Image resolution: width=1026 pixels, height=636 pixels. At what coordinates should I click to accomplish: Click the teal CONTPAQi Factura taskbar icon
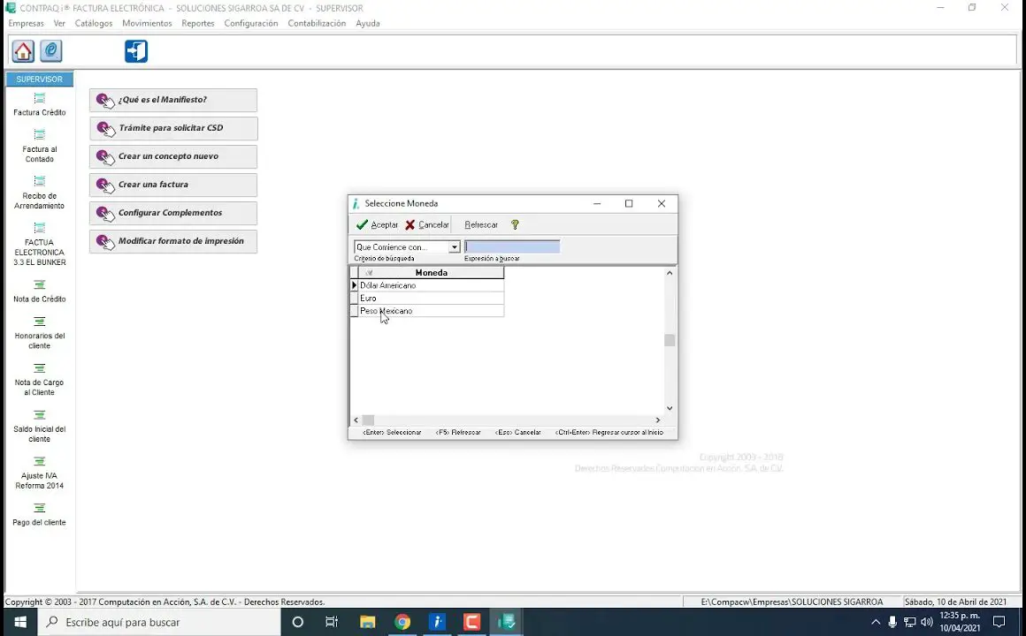(507, 622)
